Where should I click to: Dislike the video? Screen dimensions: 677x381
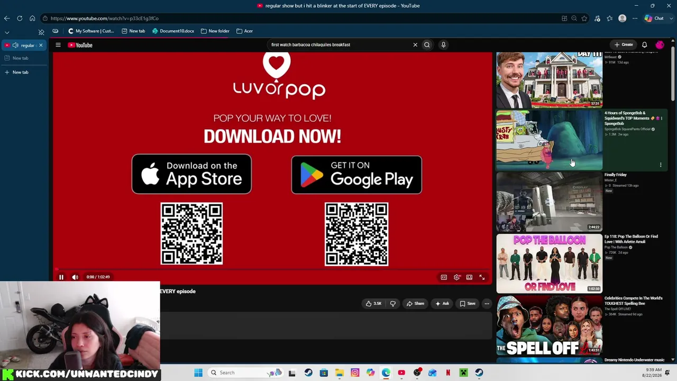[x=392, y=303]
